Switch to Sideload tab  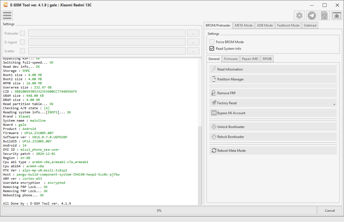[310, 25]
